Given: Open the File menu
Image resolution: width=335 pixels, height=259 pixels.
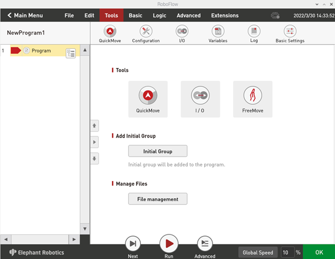Looking at the screenshot, I should click(x=69, y=16).
